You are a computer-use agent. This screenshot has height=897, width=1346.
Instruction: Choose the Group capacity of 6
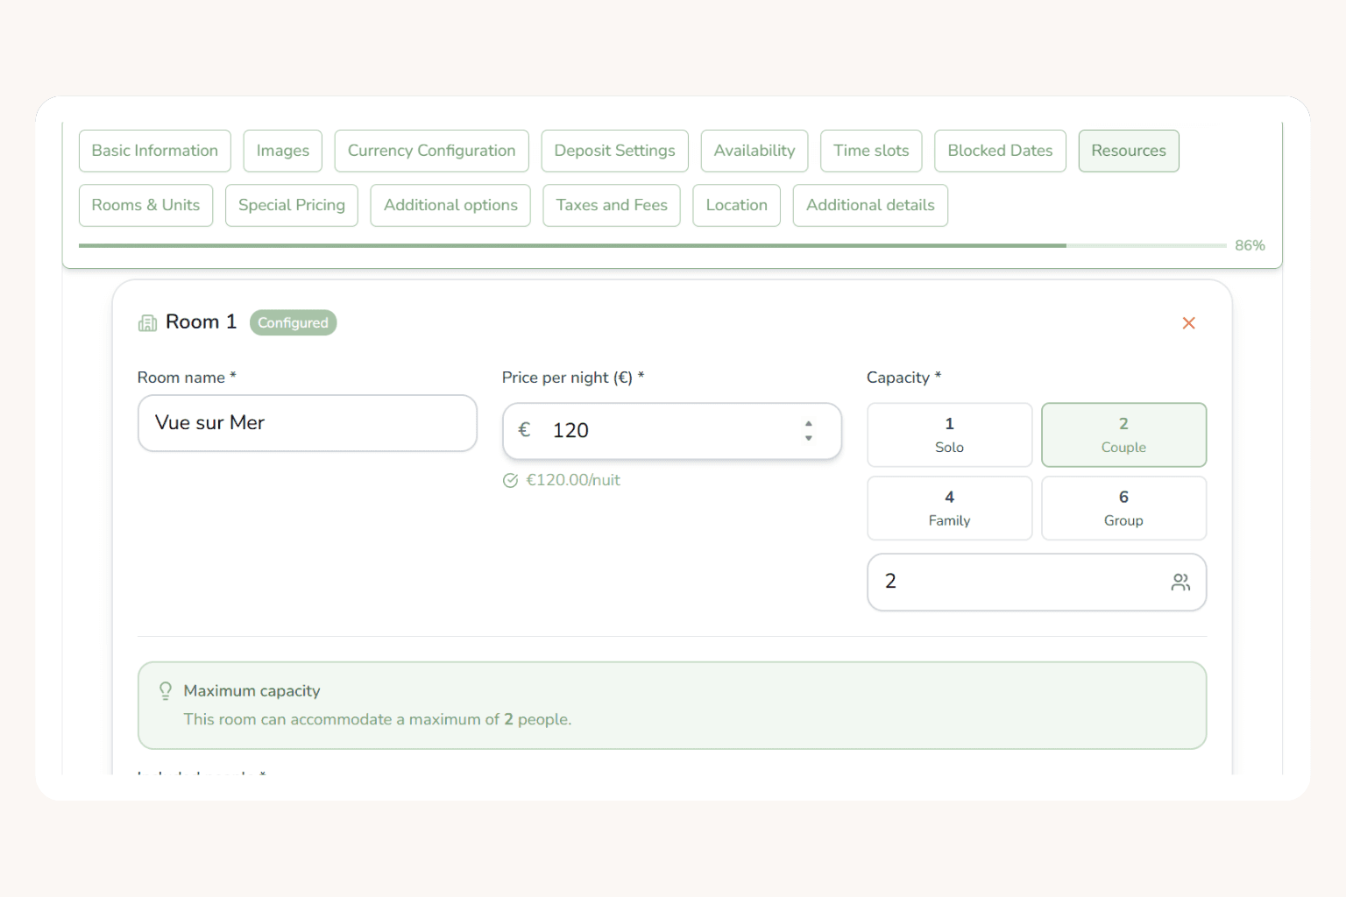[x=1123, y=508]
